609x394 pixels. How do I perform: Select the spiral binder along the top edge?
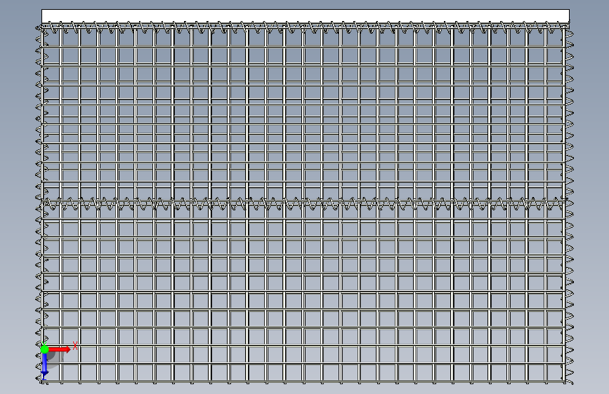coord(306,27)
